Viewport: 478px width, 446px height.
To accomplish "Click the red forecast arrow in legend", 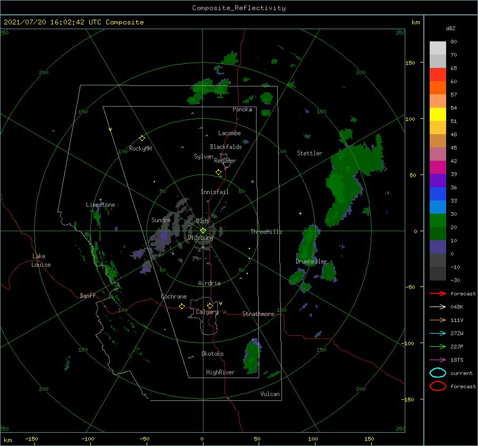I will [x=438, y=293].
